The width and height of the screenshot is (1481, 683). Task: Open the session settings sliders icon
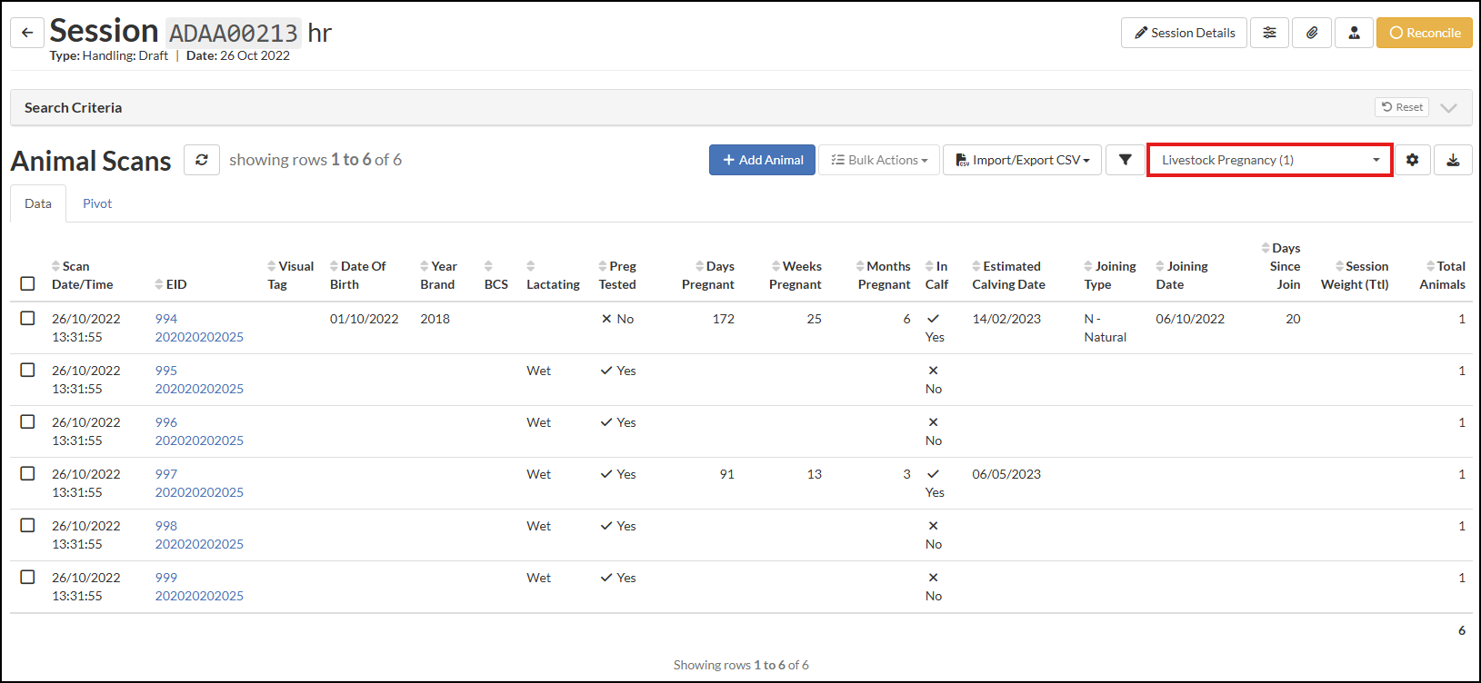coord(1269,33)
